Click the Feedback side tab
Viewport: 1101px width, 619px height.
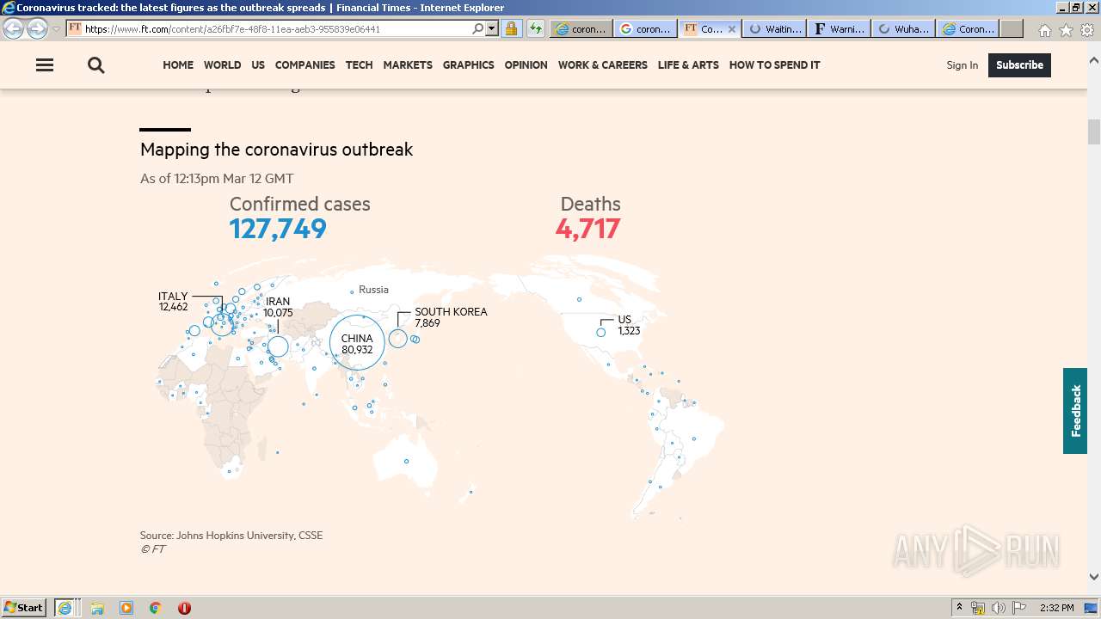(1075, 411)
